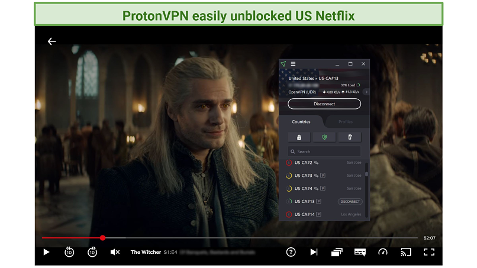Click the Plus badge on US-CA#14

tap(318, 215)
